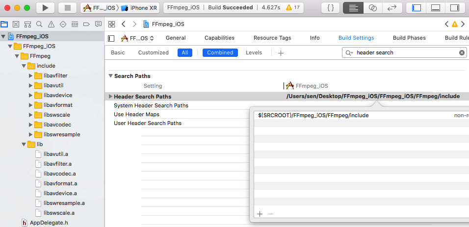Select the $(SRCROOT)/FFmpeg_iOS/FFmpeg/include path row
This screenshot has width=469, height=227.
[x=362, y=115]
